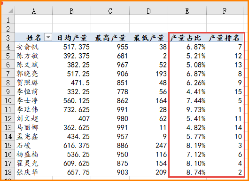Select row 3 header

point(8,38)
